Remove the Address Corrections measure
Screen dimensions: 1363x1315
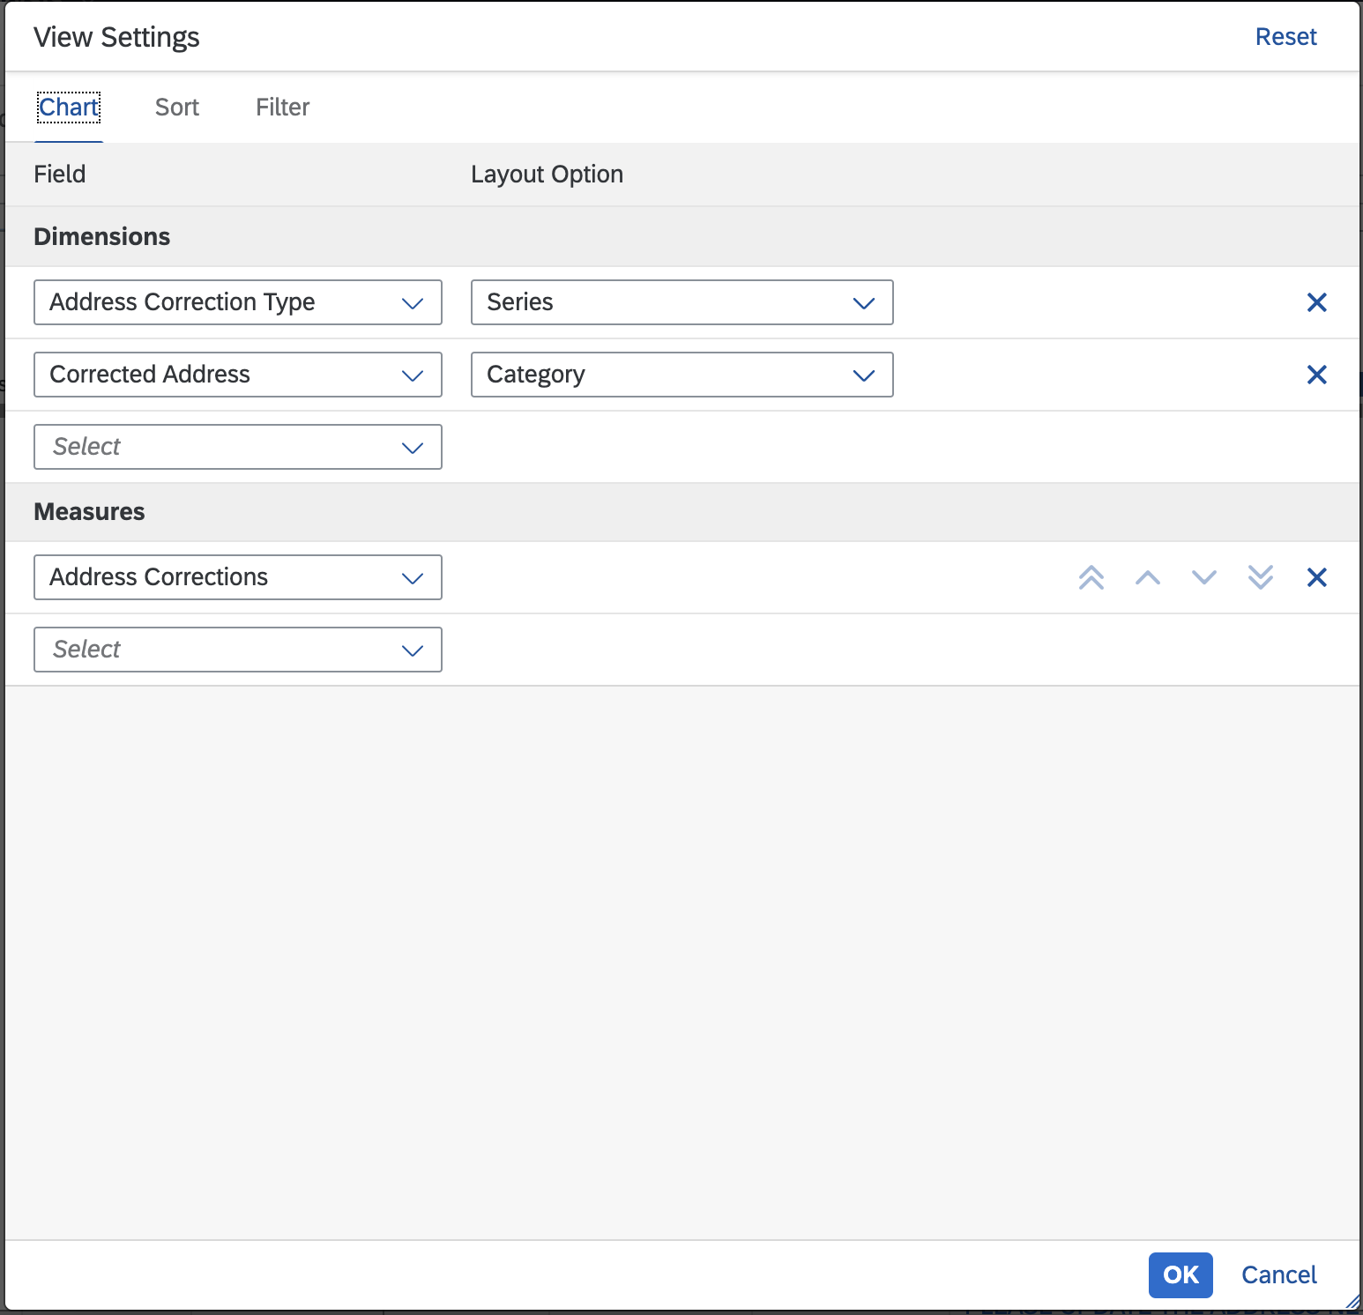pyautogui.click(x=1317, y=577)
